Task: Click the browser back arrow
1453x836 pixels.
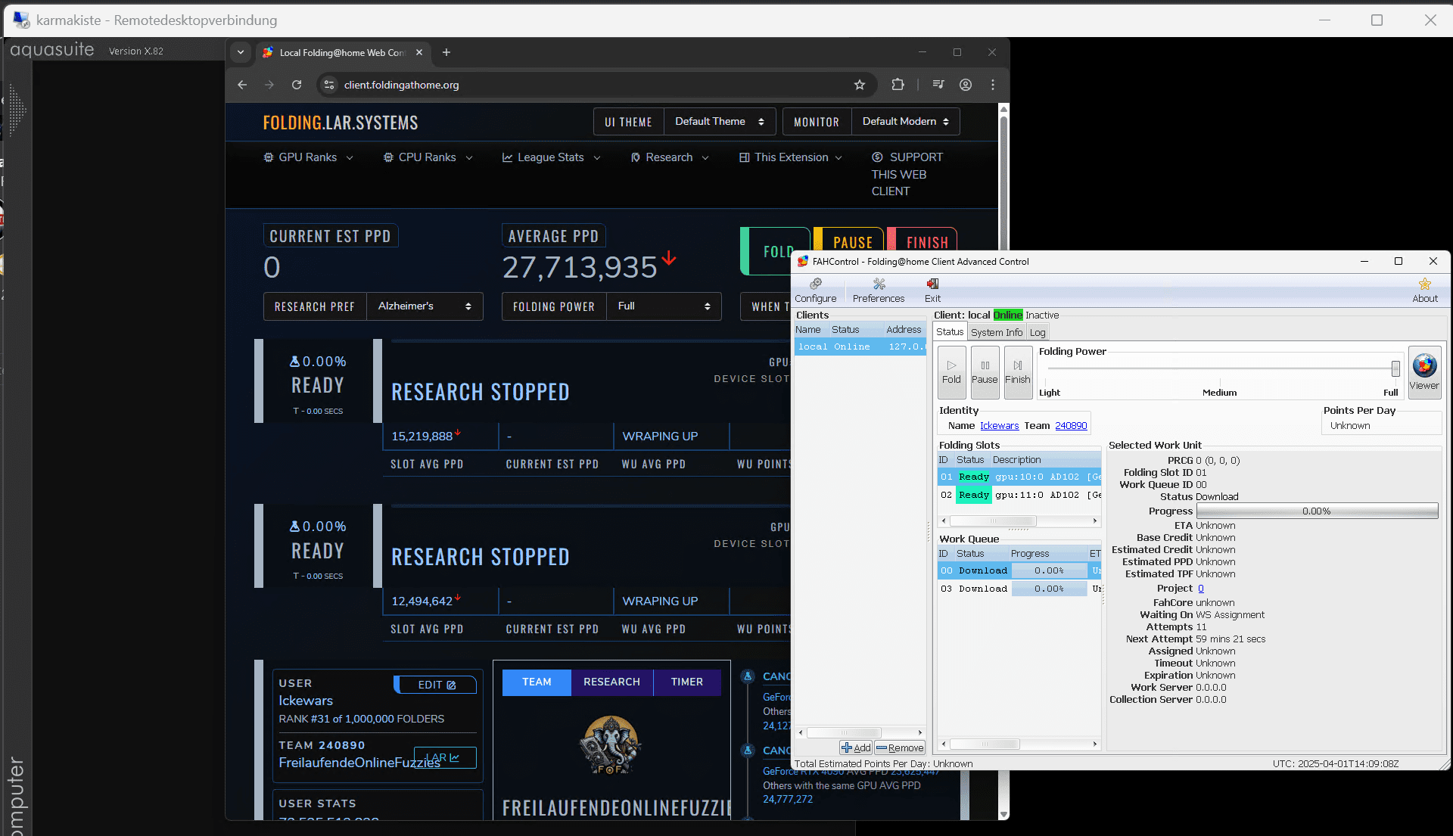Action: click(242, 85)
